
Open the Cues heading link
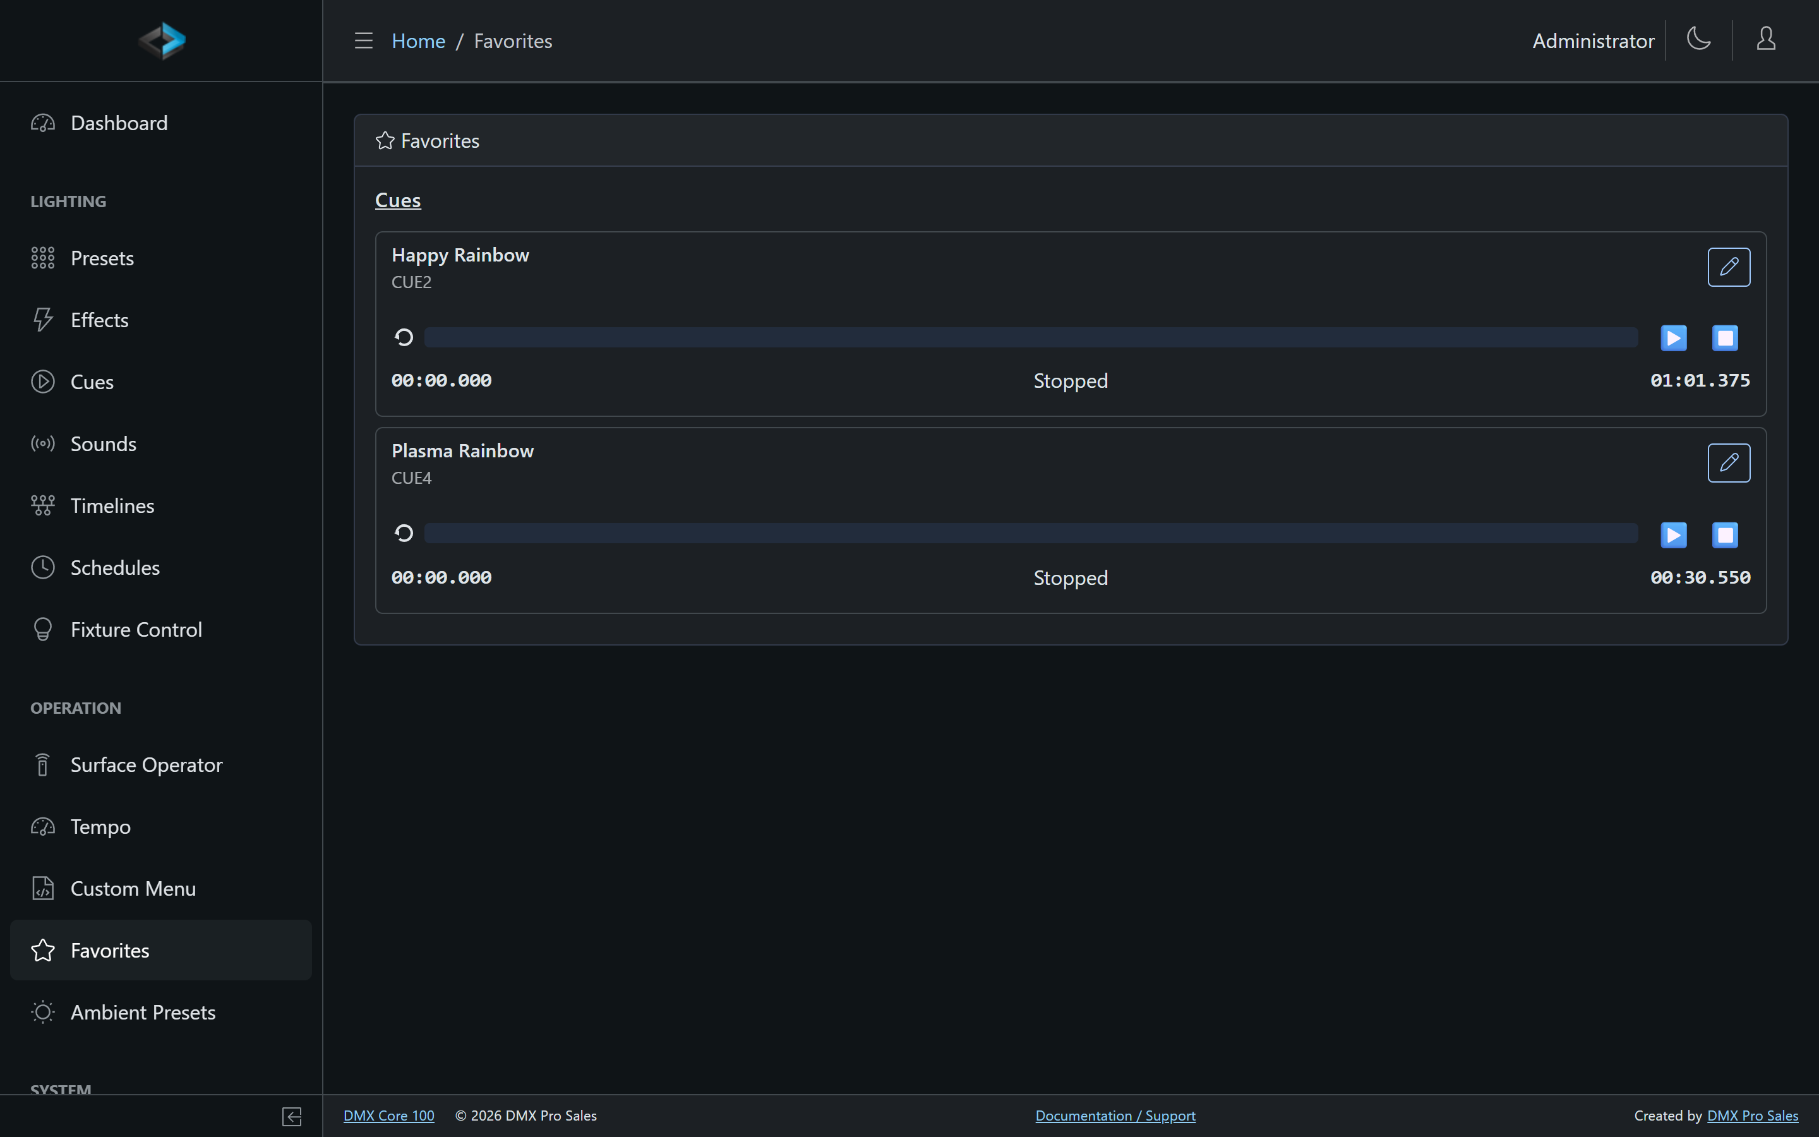point(398,200)
